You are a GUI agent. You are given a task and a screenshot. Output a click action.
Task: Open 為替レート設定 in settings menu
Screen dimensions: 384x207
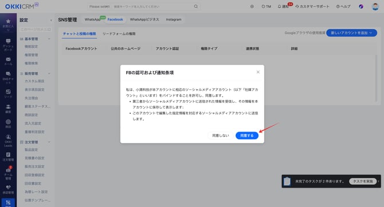tap(36, 192)
